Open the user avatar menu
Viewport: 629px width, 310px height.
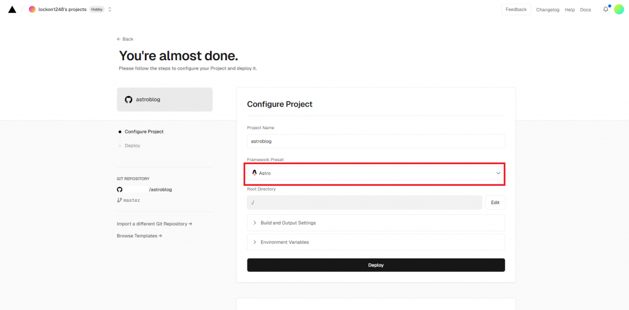(x=619, y=10)
